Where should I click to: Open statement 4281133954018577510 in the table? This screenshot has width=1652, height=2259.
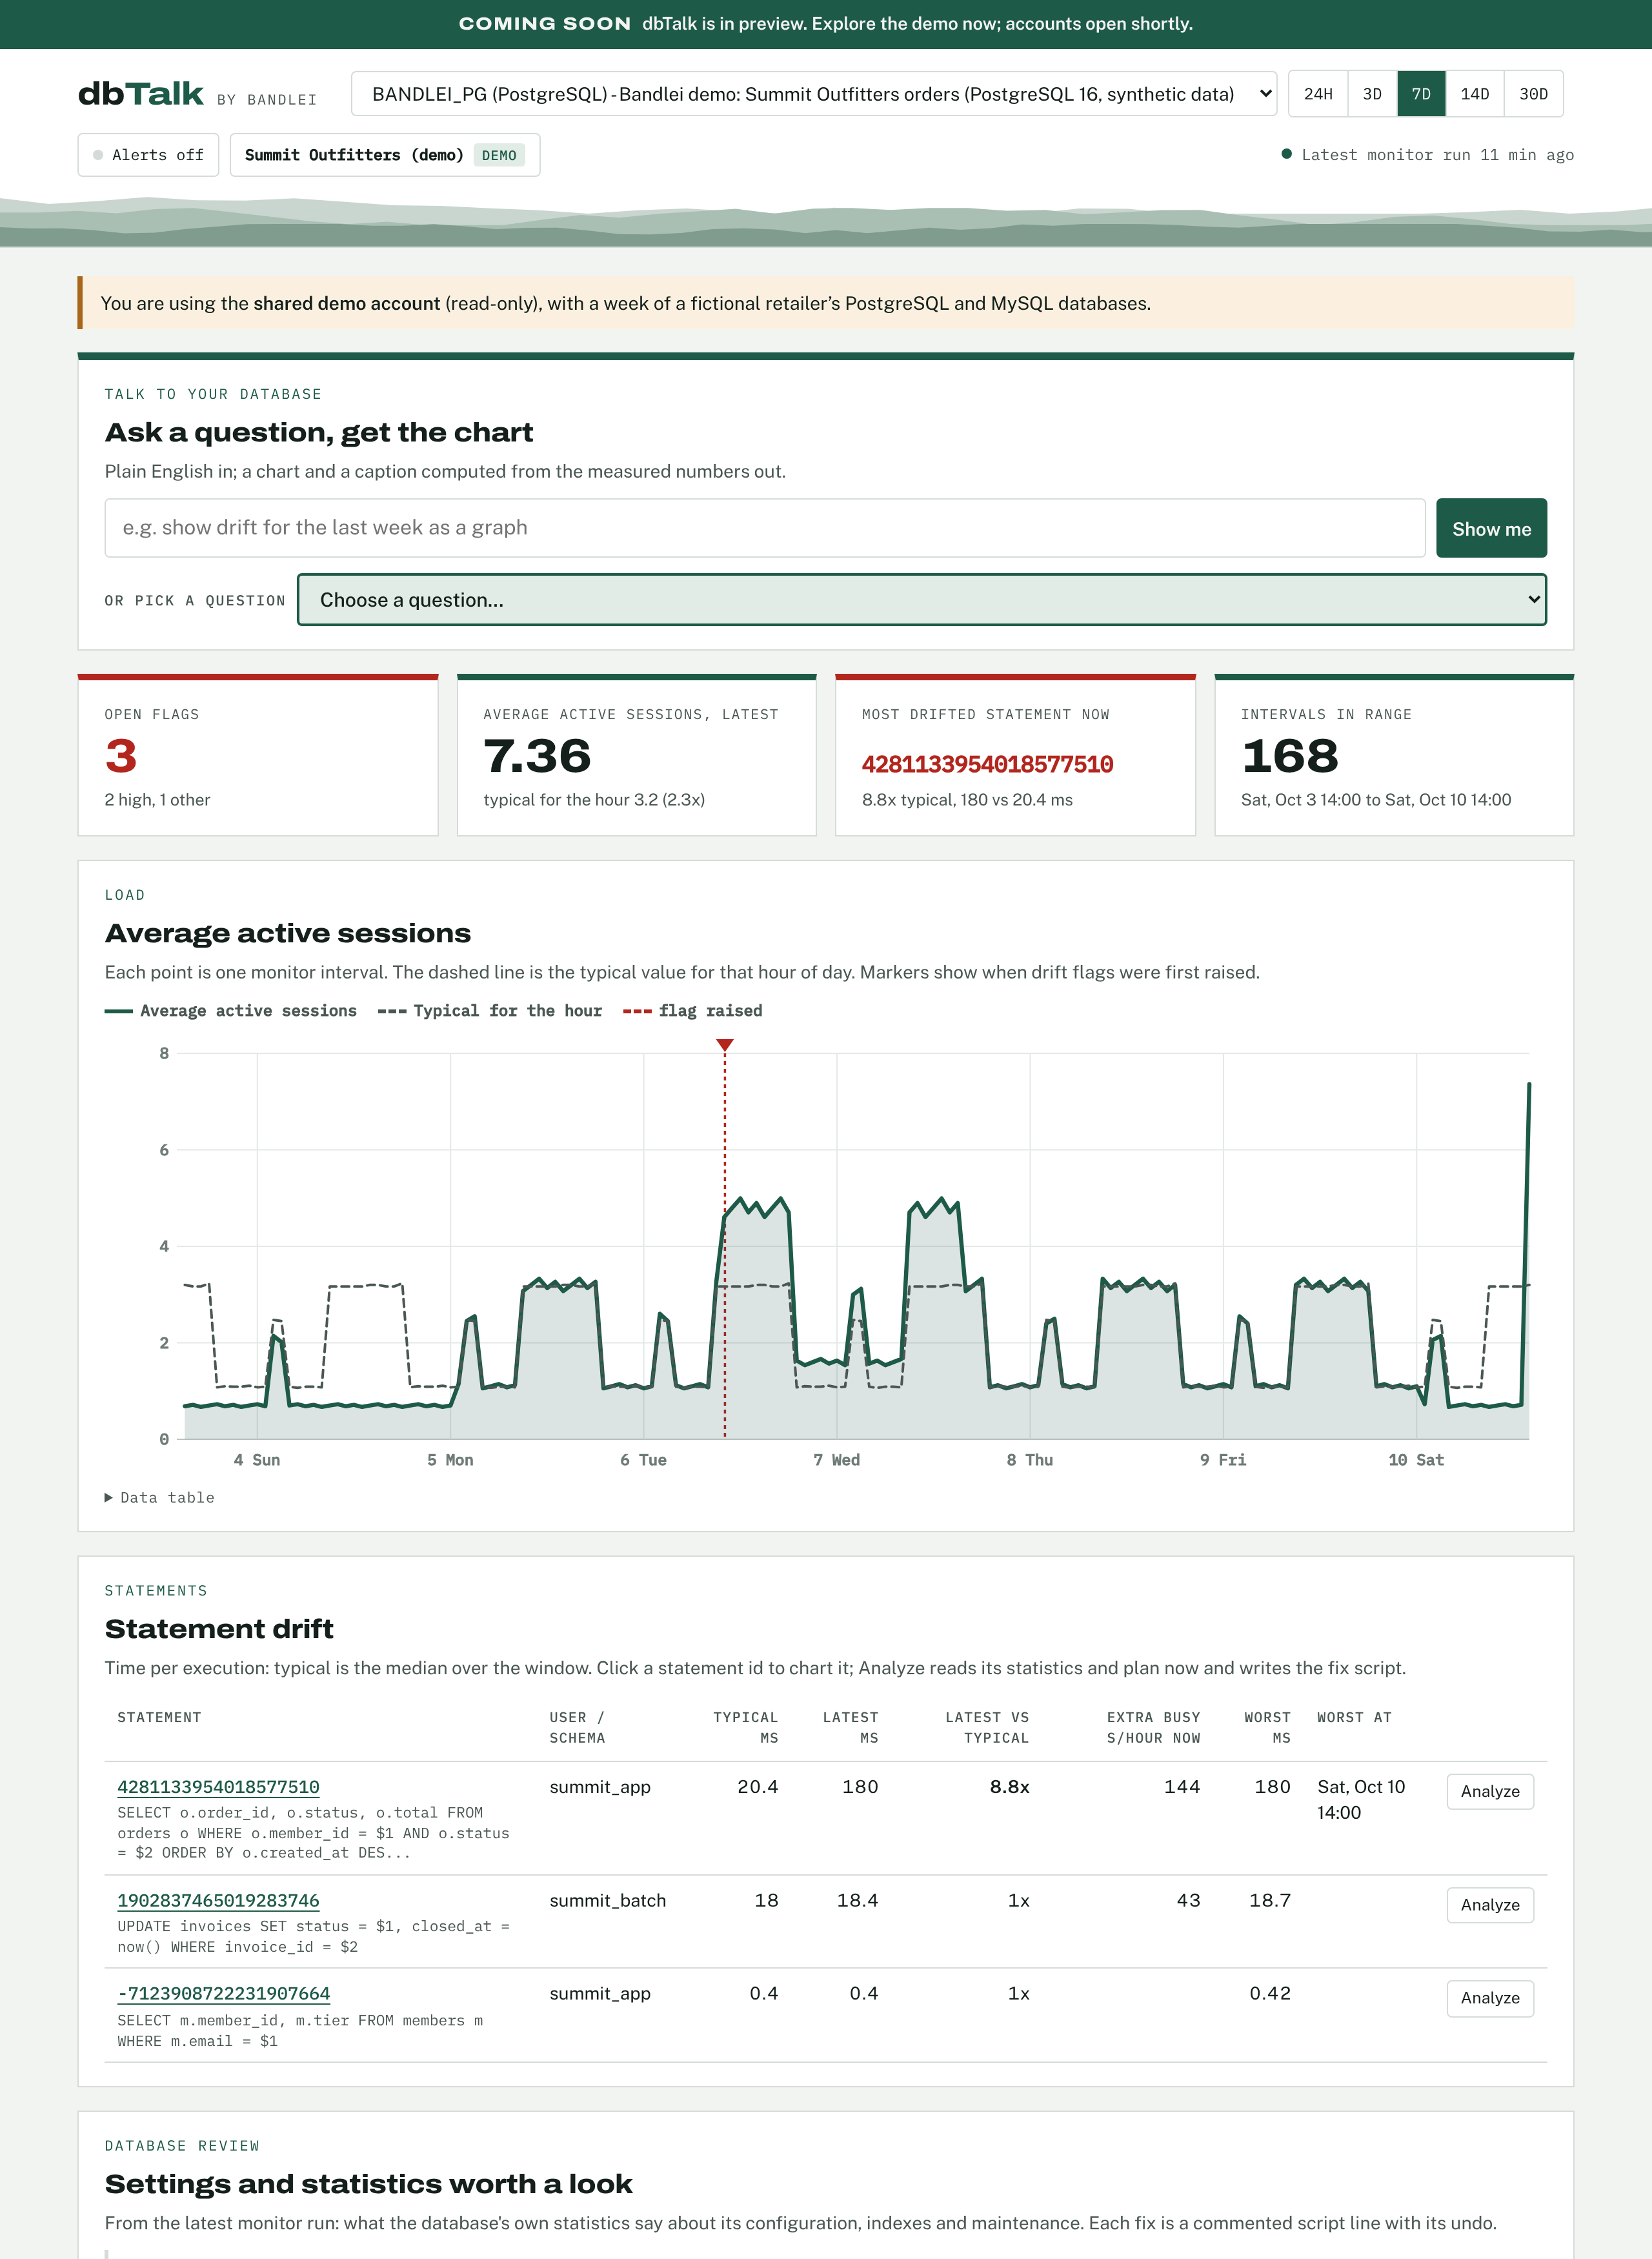click(x=218, y=1787)
